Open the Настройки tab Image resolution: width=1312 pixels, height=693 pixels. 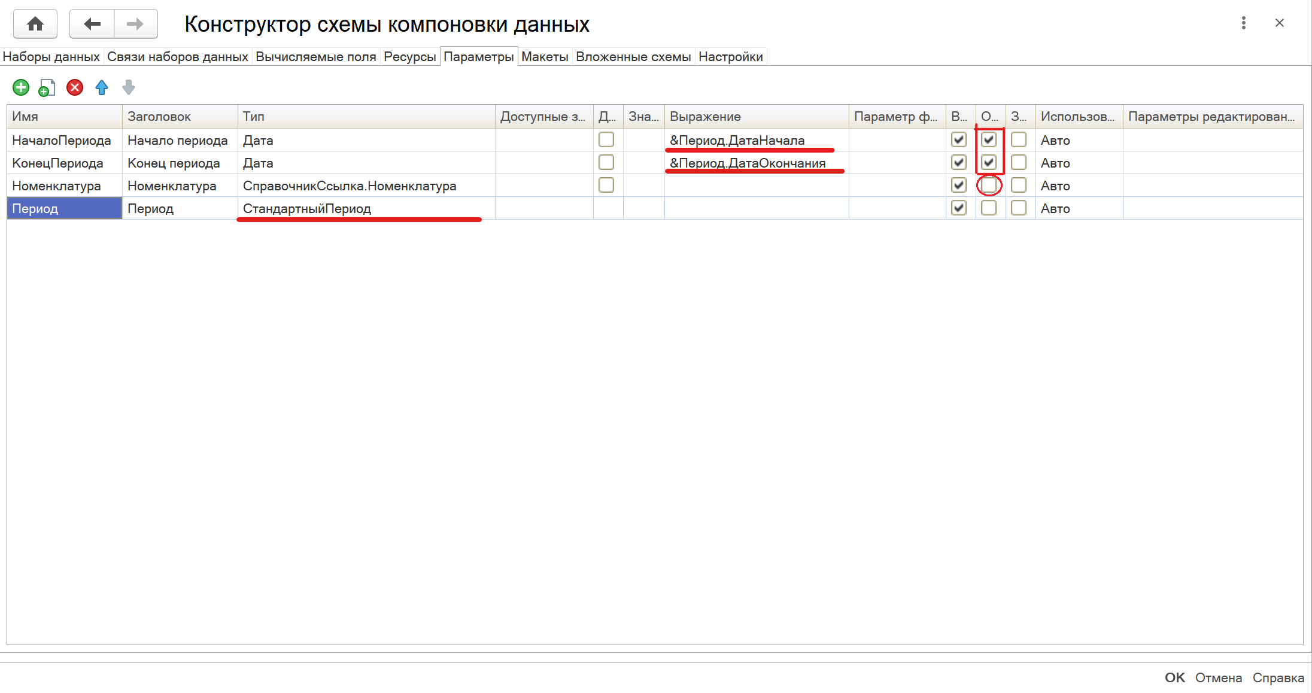click(731, 57)
